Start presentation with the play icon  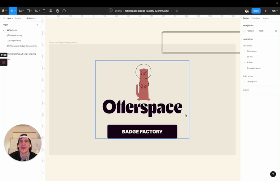click(266, 11)
